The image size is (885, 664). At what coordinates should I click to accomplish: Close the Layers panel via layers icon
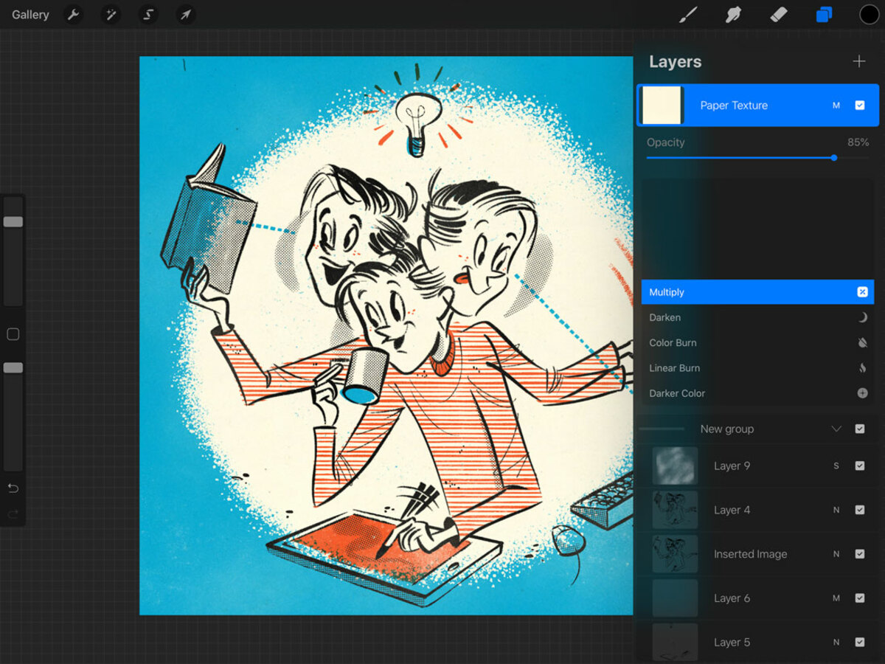click(824, 15)
